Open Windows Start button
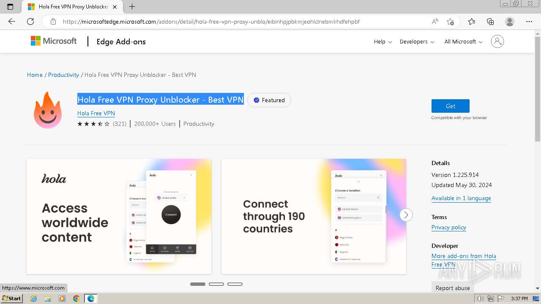This screenshot has width=541, height=304. pyautogui.click(x=11, y=299)
